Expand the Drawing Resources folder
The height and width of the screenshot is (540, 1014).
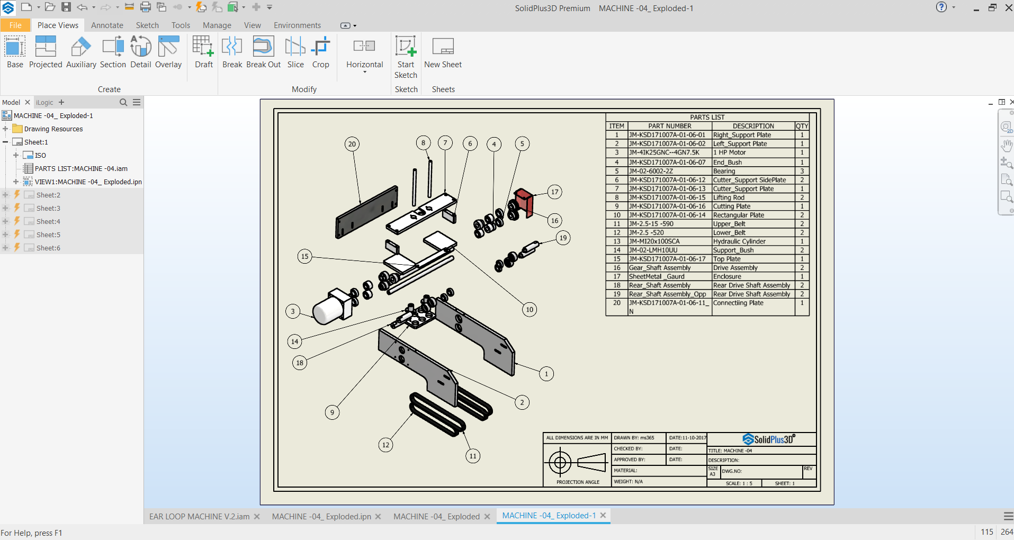click(x=5, y=129)
